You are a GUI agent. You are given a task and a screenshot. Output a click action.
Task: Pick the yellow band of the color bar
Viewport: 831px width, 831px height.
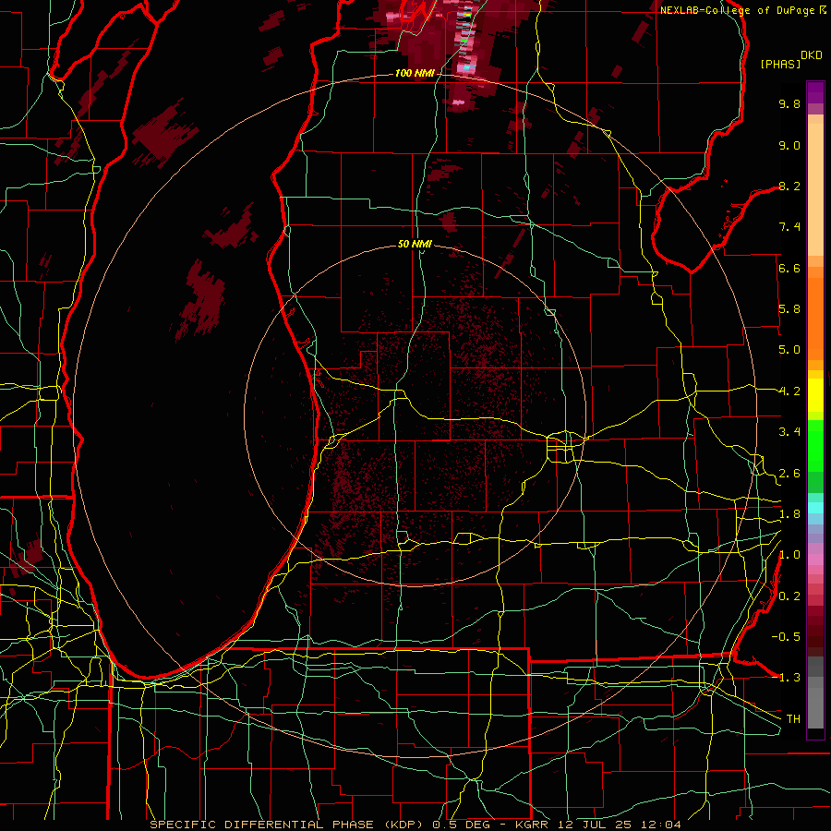coord(815,395)
